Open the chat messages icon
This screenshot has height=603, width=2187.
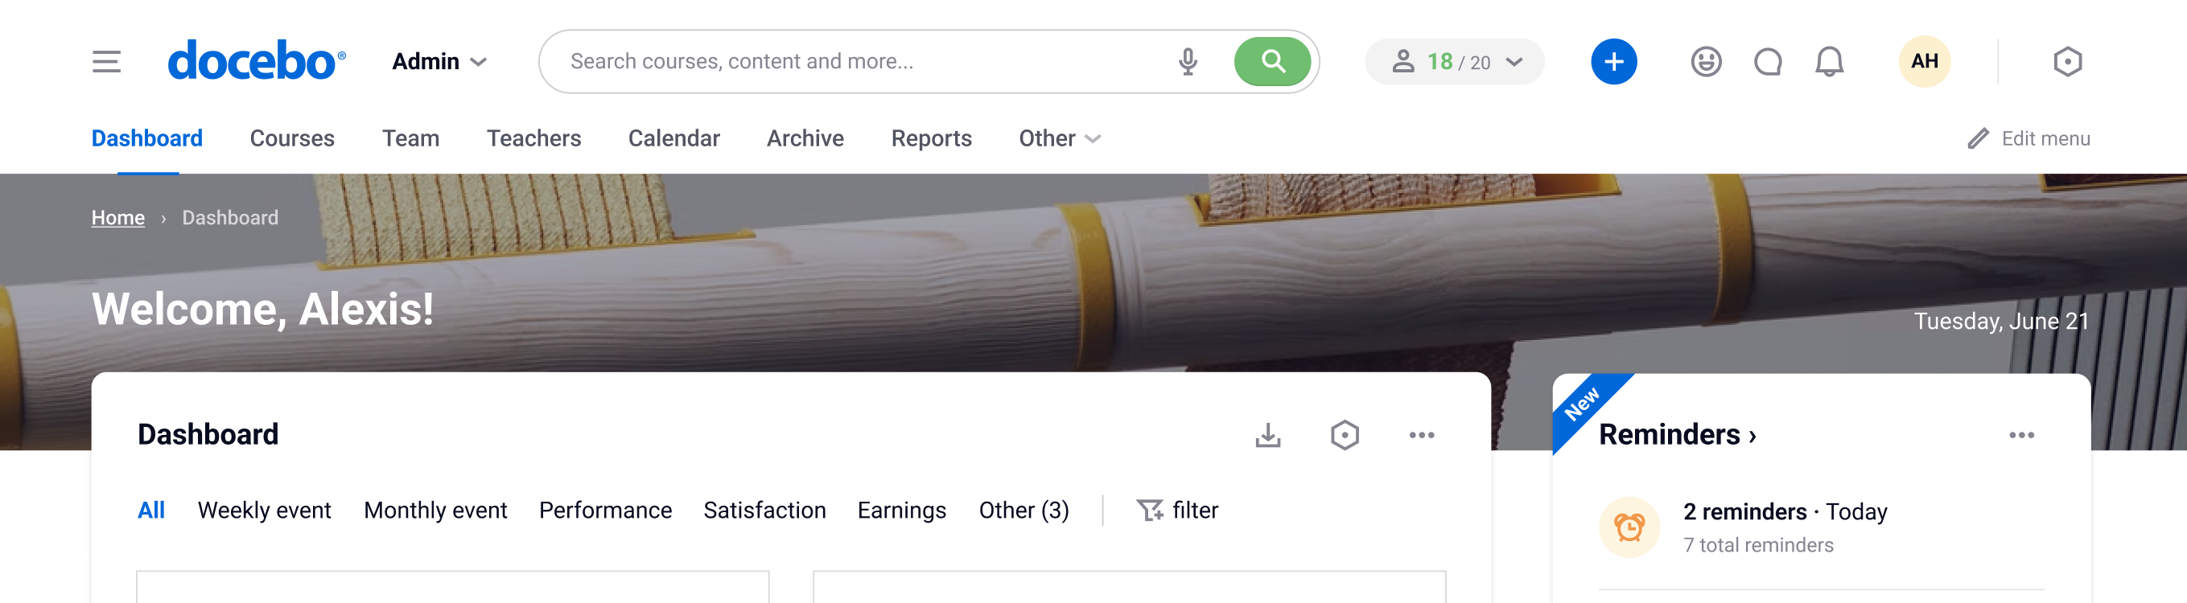1768,62
